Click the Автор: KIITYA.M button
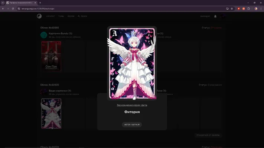This screenshot has height=148, width=264. (x=132, y=125)
